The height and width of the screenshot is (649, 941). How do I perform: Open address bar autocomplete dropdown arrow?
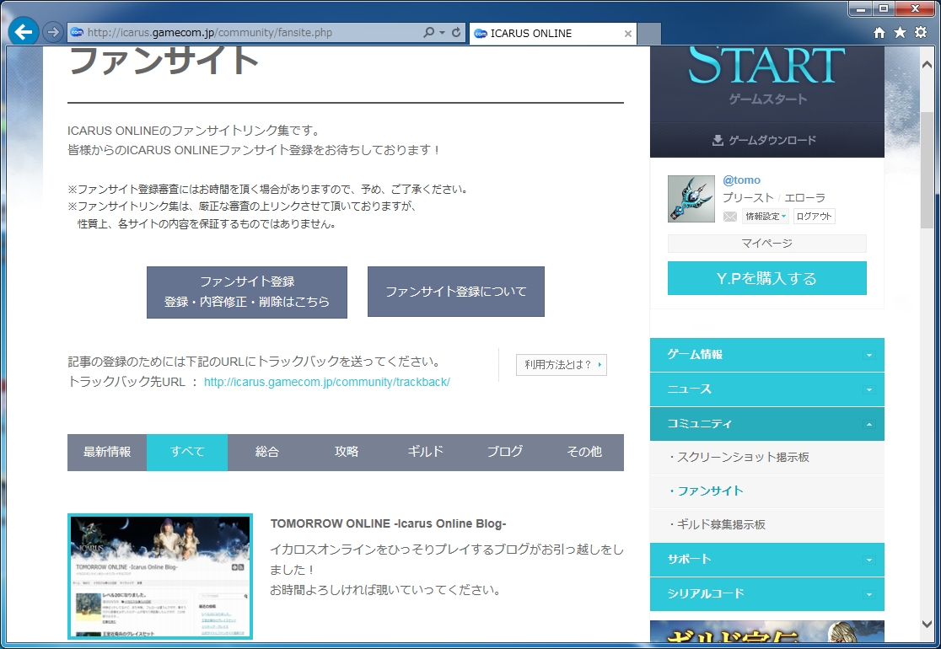(443, 32)
